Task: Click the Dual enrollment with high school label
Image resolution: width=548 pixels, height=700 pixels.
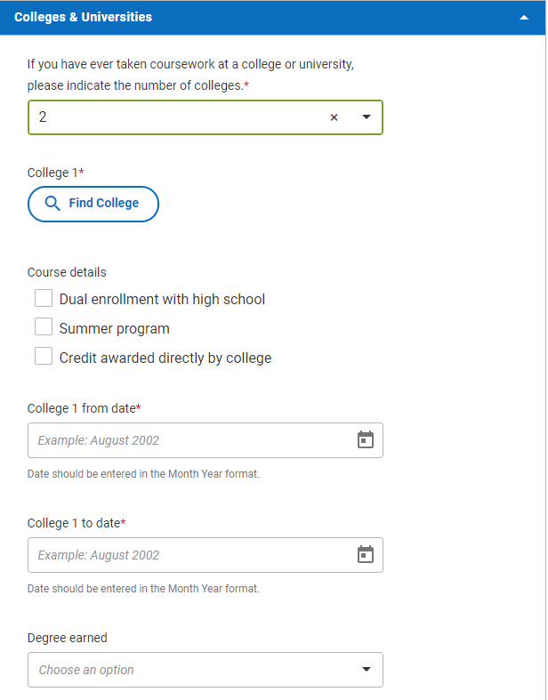Action: point(162,300)
